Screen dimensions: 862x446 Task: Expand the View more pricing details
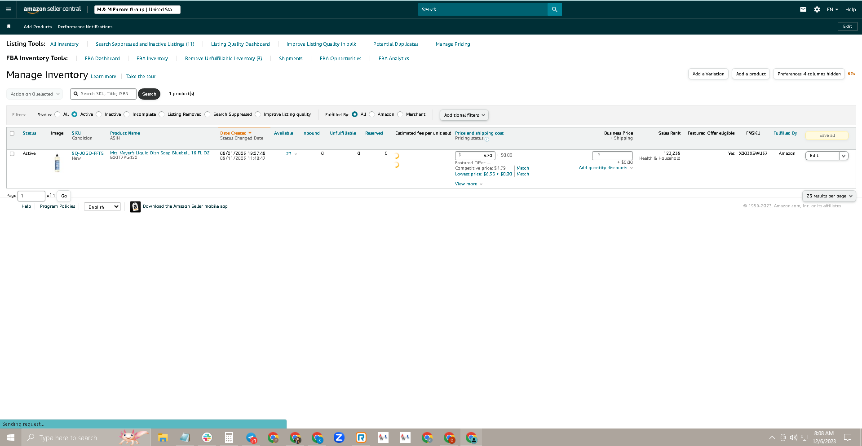coord(469,184)
